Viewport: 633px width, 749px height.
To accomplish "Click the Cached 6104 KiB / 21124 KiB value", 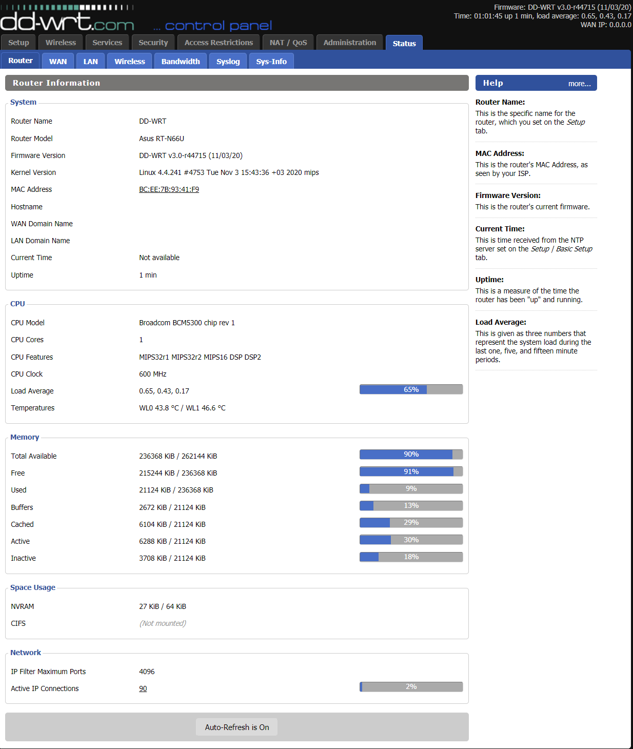I will click(x=172, y=524).
